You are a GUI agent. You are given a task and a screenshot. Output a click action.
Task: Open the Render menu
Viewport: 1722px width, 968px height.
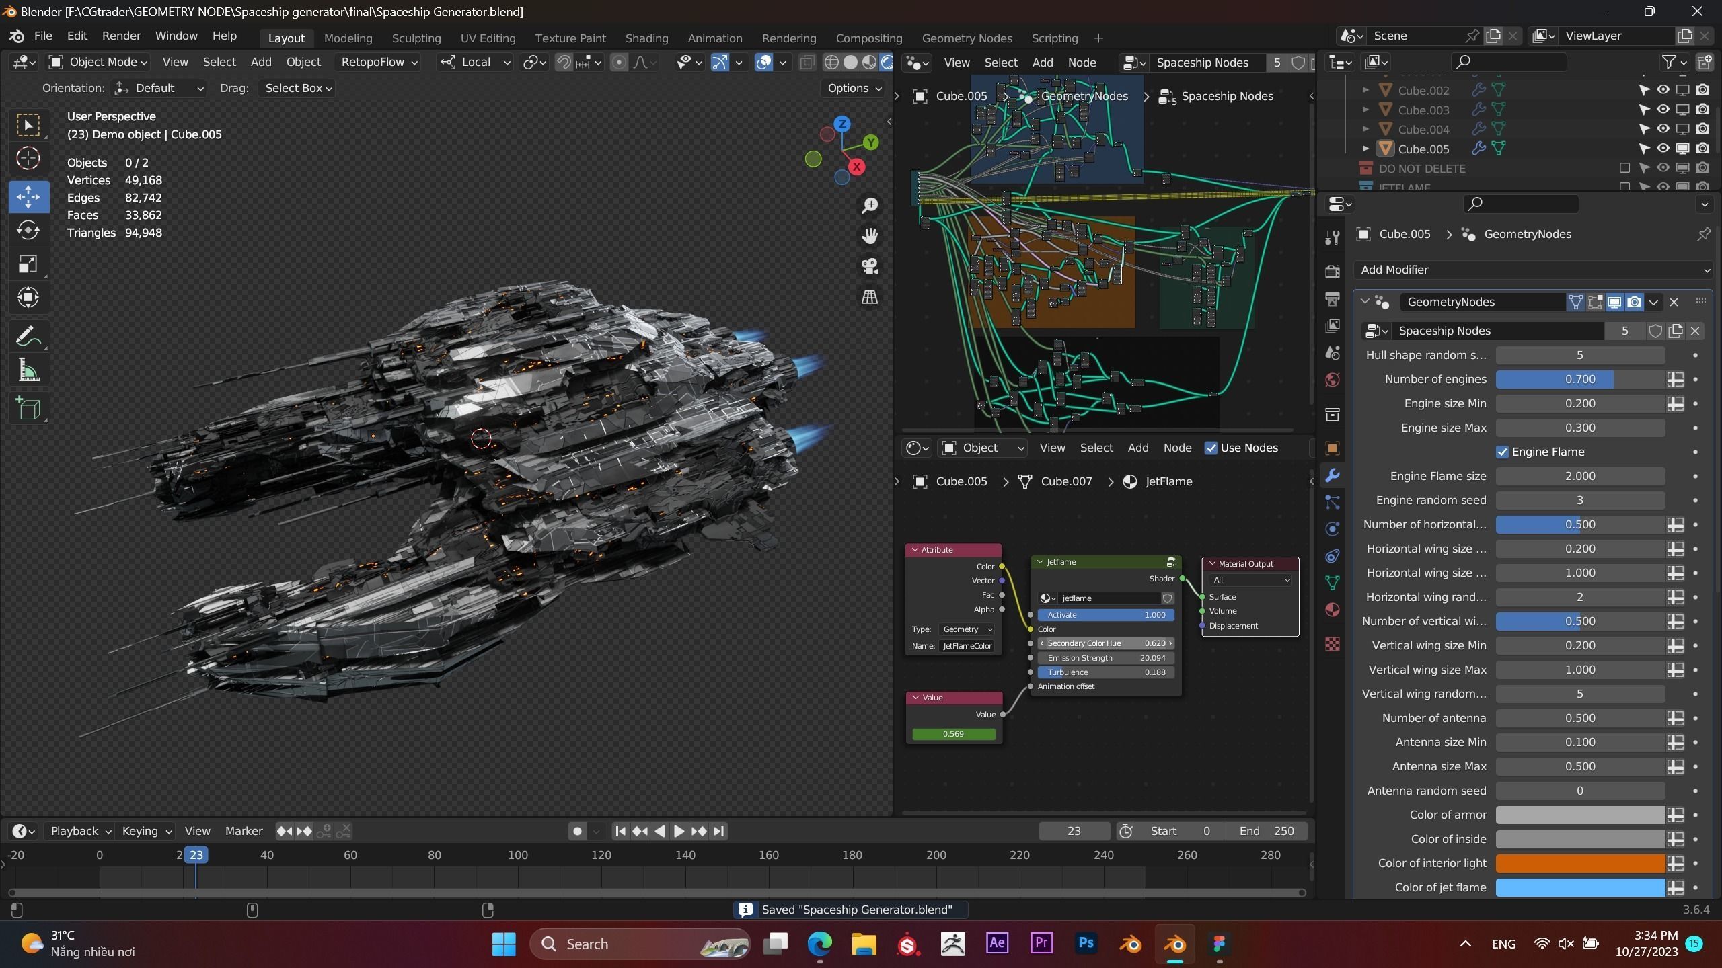[x=121, y=36]
